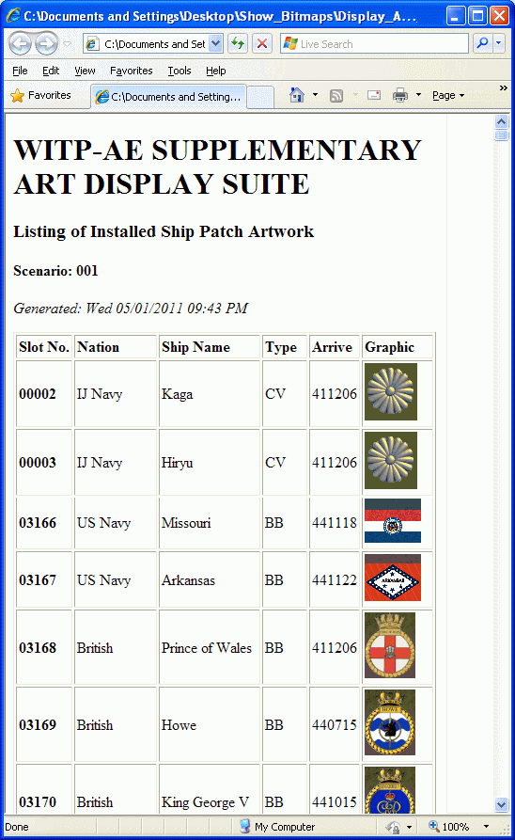Click inside the Live Search box

[374, 44]
